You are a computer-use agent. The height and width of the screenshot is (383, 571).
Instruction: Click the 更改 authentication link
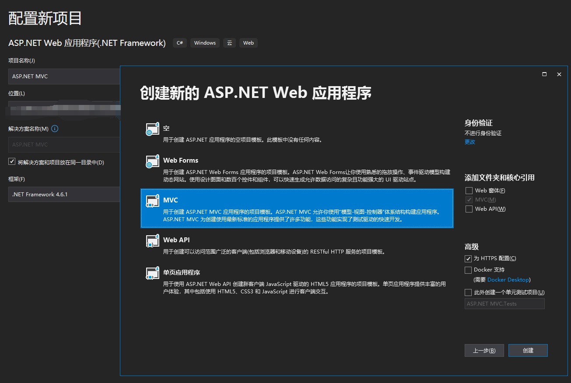click(470, 142)
